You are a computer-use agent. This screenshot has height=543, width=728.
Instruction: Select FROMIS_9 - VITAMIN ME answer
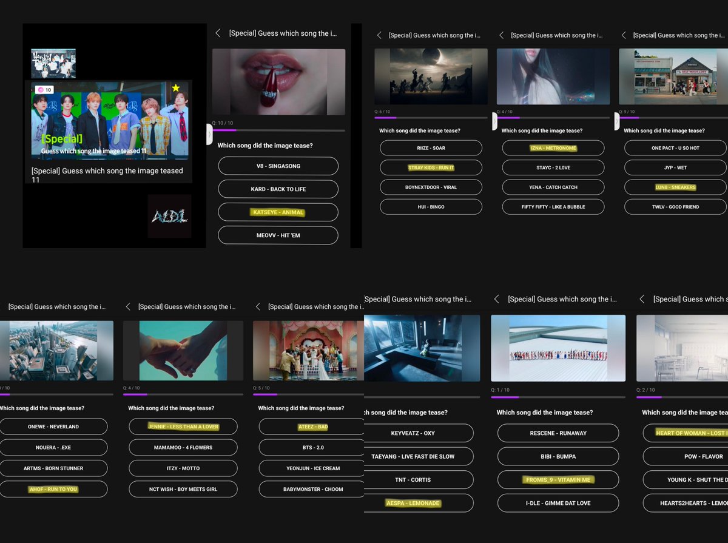click(x=558, y=480)
